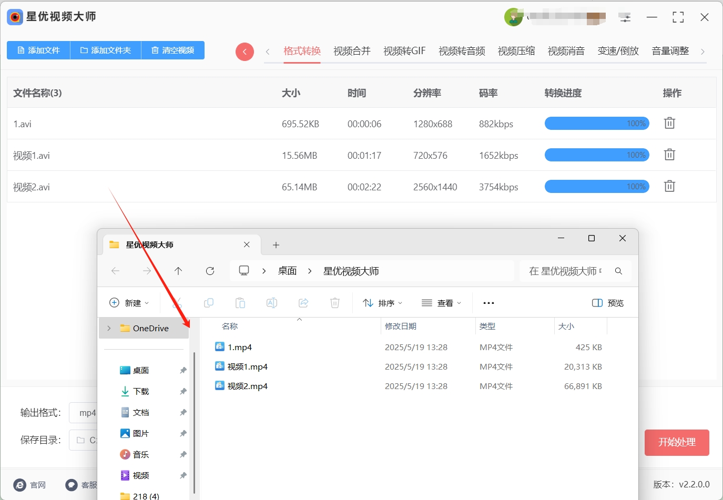The width and height of the screenshot is (723, 500).
Task: Switch to 视频转GIF tab
Action: click(404, 51)
